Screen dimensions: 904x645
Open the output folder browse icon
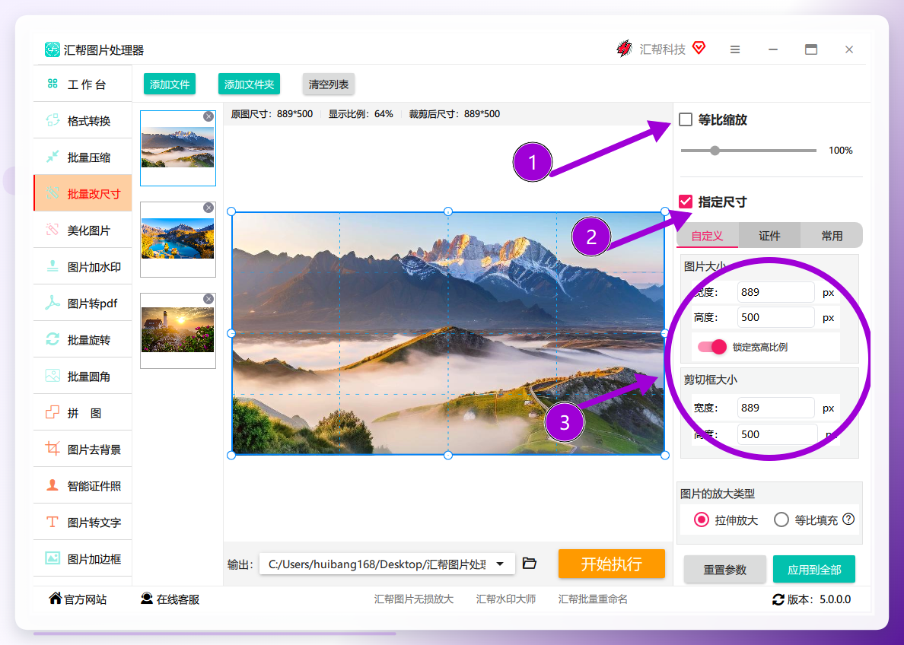coord(530,563)
